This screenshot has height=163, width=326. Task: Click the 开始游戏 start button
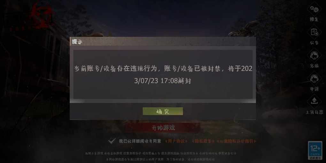pos(163,128)
